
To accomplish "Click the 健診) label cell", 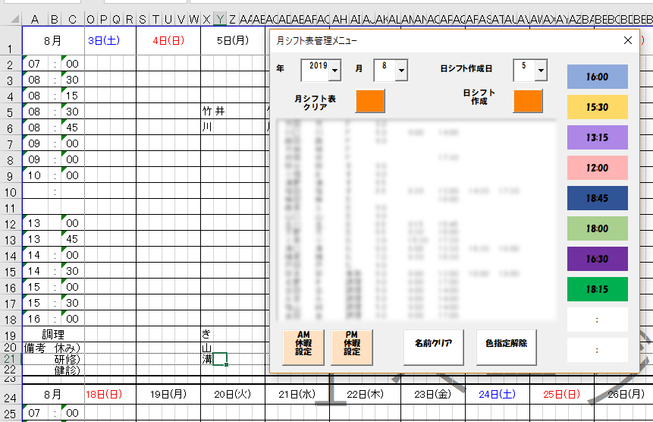I will pyautogui.click(x=53, y=370).
